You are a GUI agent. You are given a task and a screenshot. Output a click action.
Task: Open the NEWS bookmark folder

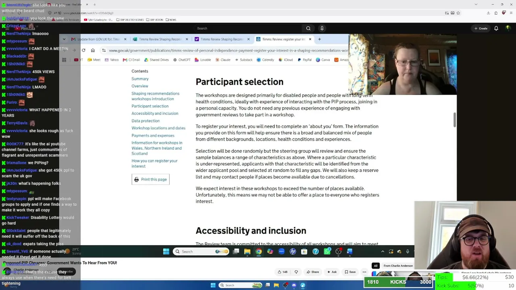coord(171,19)
